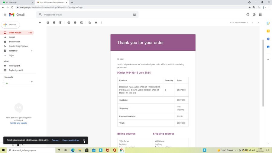This screenshot has width=272, height=153.
Task: Open the Gmail main menu hamburger
Action: (5, 15)
